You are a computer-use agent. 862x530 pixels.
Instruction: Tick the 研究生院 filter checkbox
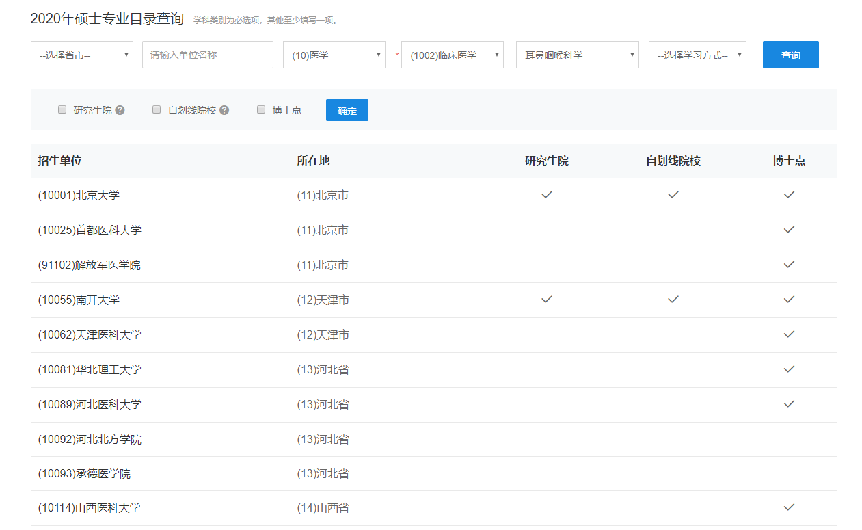click(62, 109)
